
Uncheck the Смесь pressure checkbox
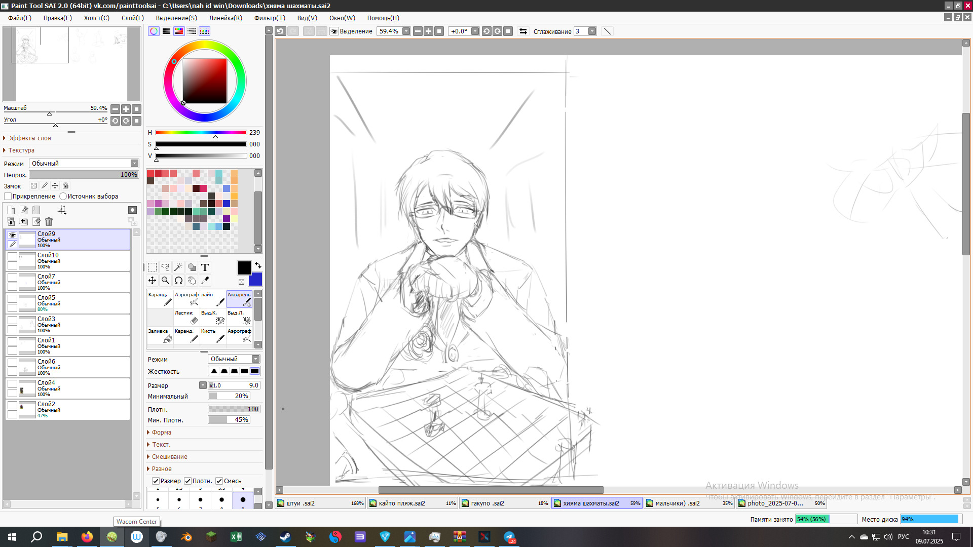pos(219,481)
